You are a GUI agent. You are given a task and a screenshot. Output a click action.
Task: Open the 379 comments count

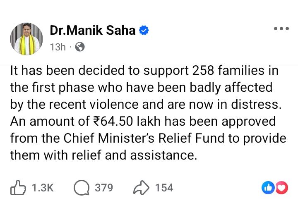[x=104, y=188]
